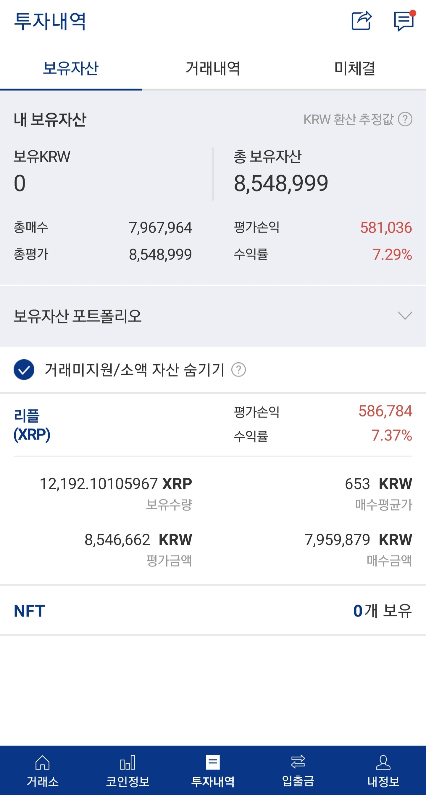Tap the share icon at top
Viewport: 426px width, 795px height.
click(x=362, y=20)
